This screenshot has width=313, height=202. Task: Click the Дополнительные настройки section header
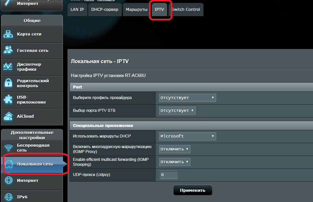point(32,135)
